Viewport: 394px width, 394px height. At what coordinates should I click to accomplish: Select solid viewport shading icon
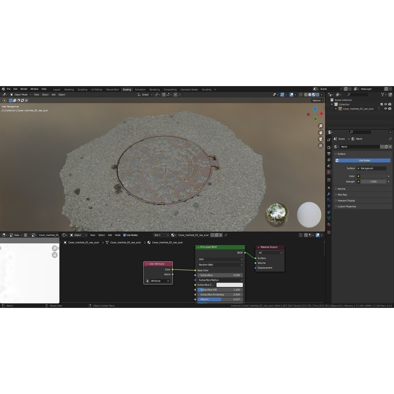pyautogui.click(x=310, y=95)
